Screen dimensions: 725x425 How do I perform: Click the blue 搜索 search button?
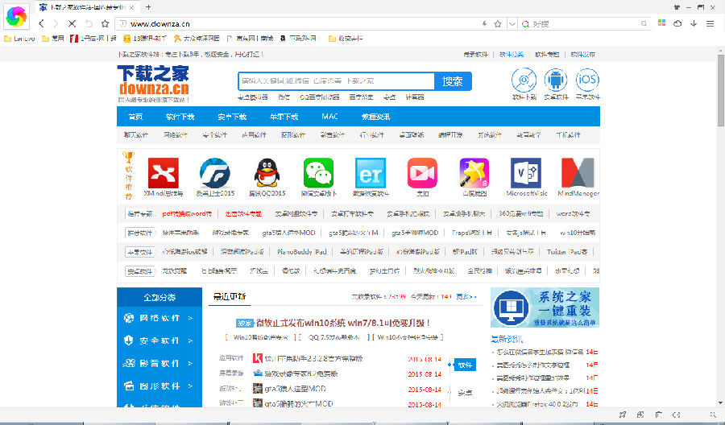[x=453, y=81]
